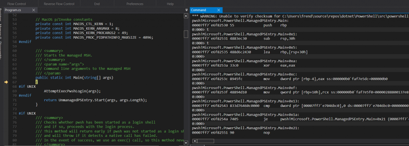Click the MACOS_PROC_PIDPATHINFO_MAXSIZE constant line
Image resolution: width=409 pixels, height=146 pixels.
click(94, 37)
